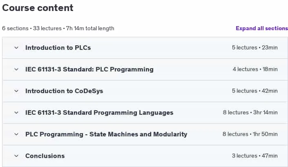The width and height of the screenshot is (288, 167).
Task: Toggle the Introduction to CoDeSys chevron arrow
Action: coord(16,91)
